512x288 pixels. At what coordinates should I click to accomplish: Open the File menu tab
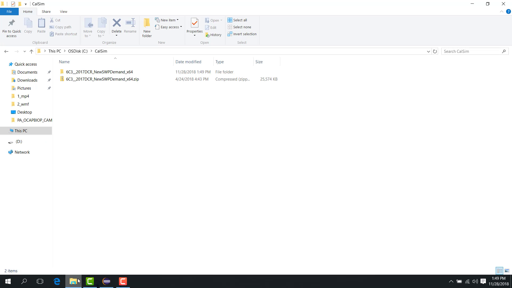pyautogui.click(x=9, y=11)
